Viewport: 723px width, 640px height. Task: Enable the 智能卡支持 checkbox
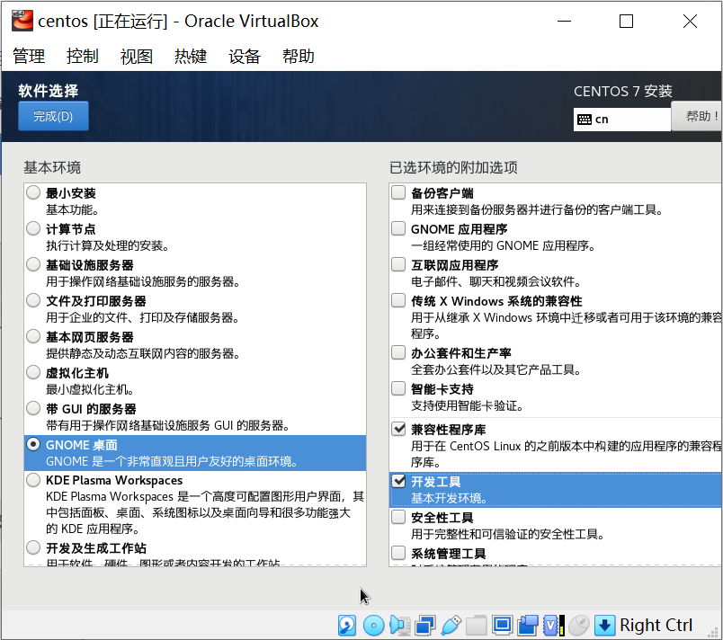point(398,388)
